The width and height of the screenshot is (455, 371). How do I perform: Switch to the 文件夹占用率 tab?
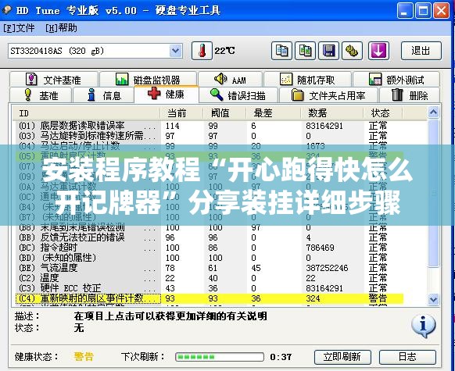point(328,95)
